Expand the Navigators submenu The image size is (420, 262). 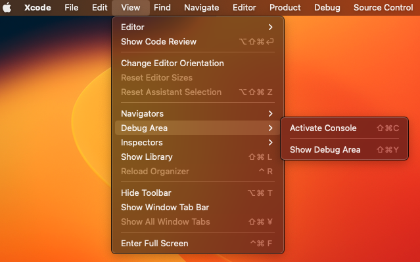(198, 114)
